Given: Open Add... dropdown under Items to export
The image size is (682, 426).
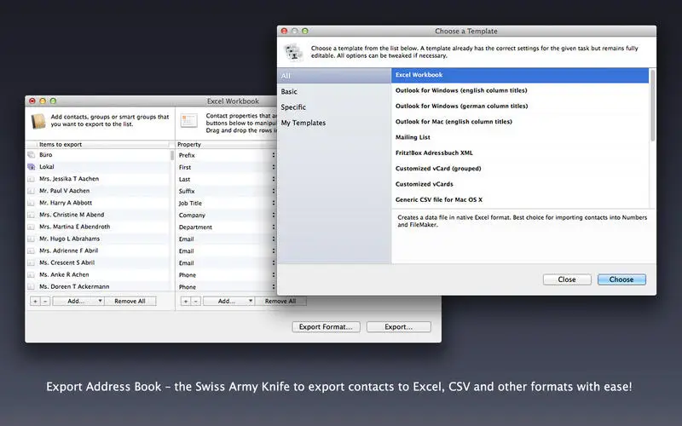Looking at the screenshot, I should pyautogui.click(x=78, y=301).
